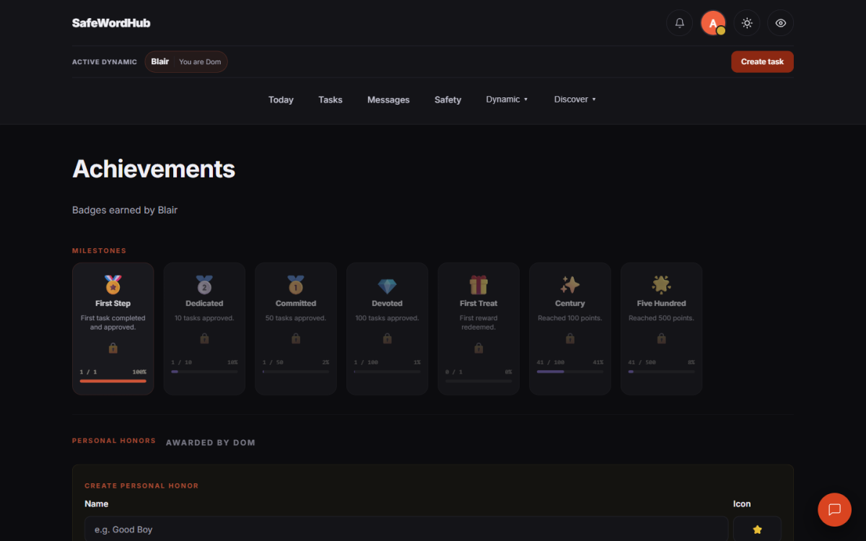Viewport: 866px width, 541px height.
Task: Click the Five Hundred star icon
Action: tap(661, 285)
